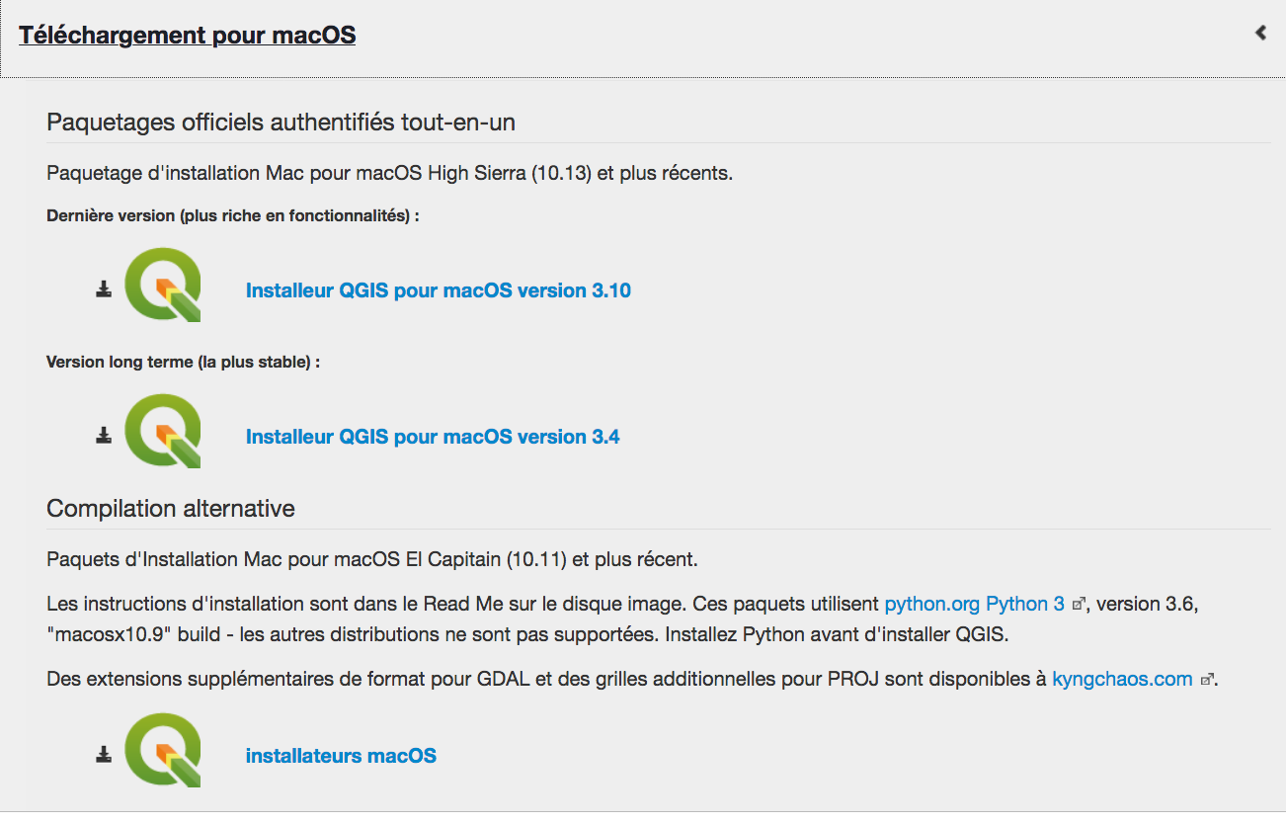This screenshot has height=824, width=1286.
Task: Open the Installeur QGIS pour macOS version 3.10 link
Action: (438, 289)
